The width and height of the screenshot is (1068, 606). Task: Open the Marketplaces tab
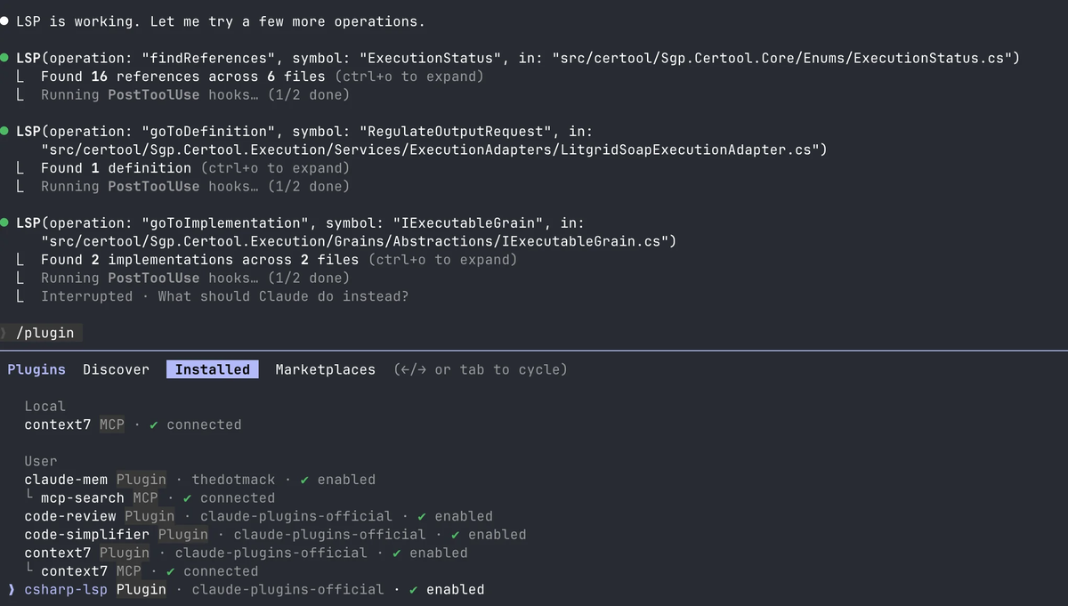(326, 369)
